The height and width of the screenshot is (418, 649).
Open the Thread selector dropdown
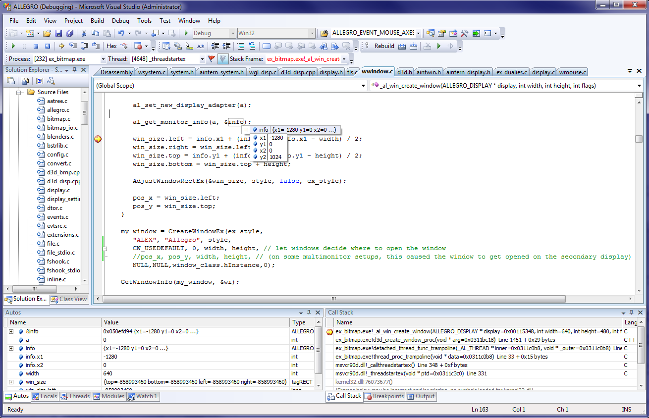click(x=202, y=59)
